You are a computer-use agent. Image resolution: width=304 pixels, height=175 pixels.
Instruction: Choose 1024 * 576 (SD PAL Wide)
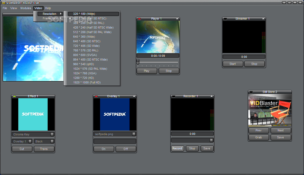pos(93,69)
